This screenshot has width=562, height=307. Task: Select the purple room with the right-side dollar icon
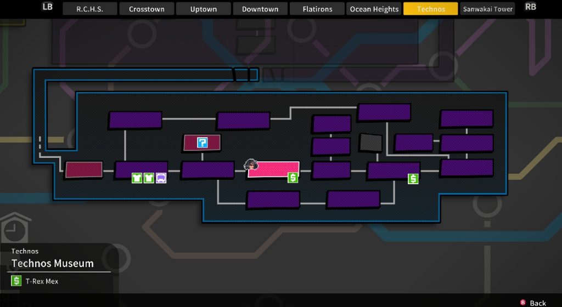click(x=393, y=170)
